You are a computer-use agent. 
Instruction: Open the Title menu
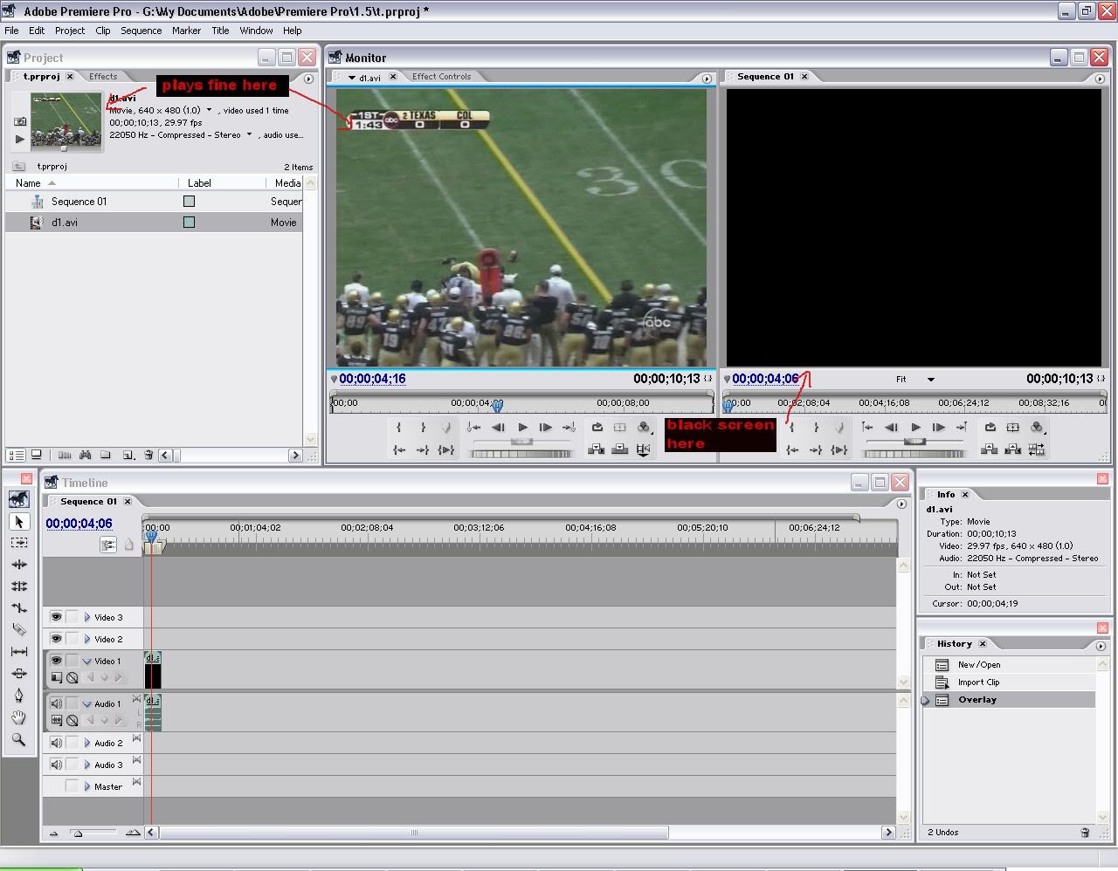tap(220, 30)
